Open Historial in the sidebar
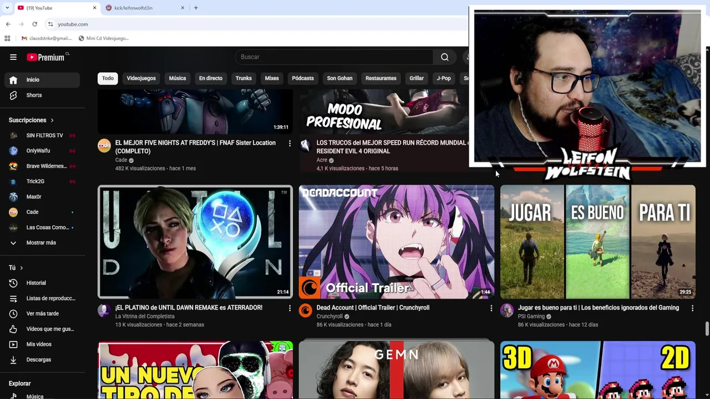This screenshot has width=710, height=399. [42, 283]
